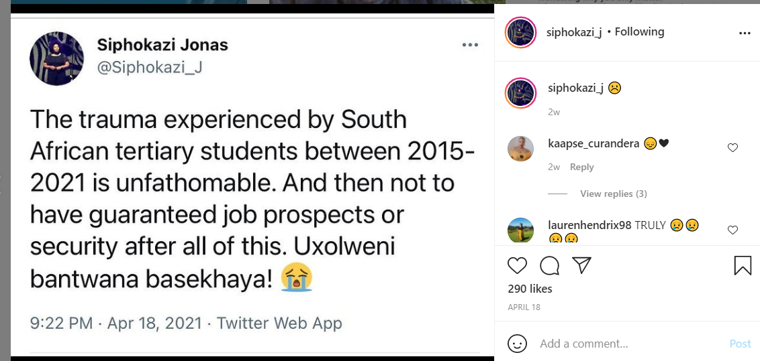Like the post with the heart icon
760x361 pixels.
[x=517, y=266]
